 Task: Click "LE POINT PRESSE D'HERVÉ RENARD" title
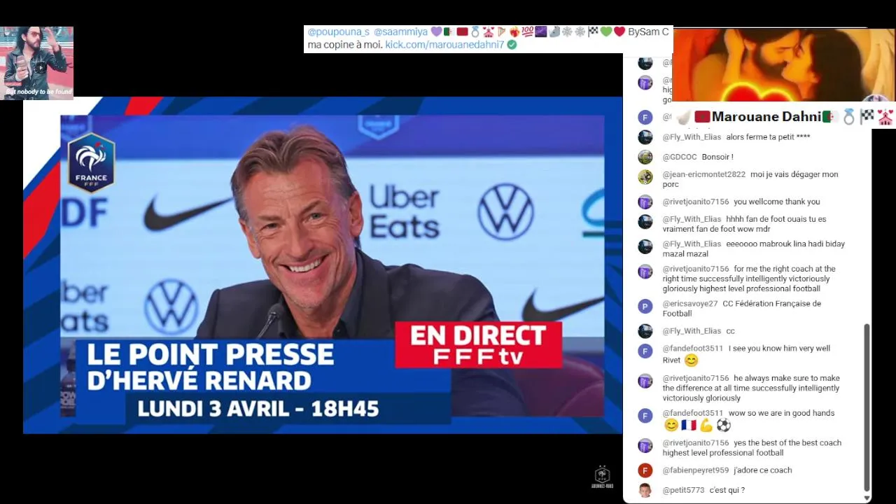coord(210,367)
